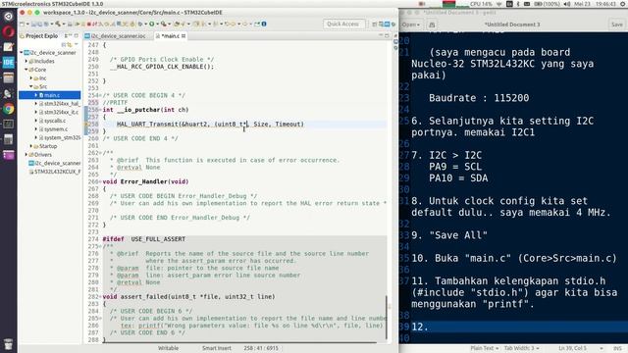Viewport: 628px width, 353px height.
Task: Select sysmem.c in the tree
Action: (x=55, y=128)
